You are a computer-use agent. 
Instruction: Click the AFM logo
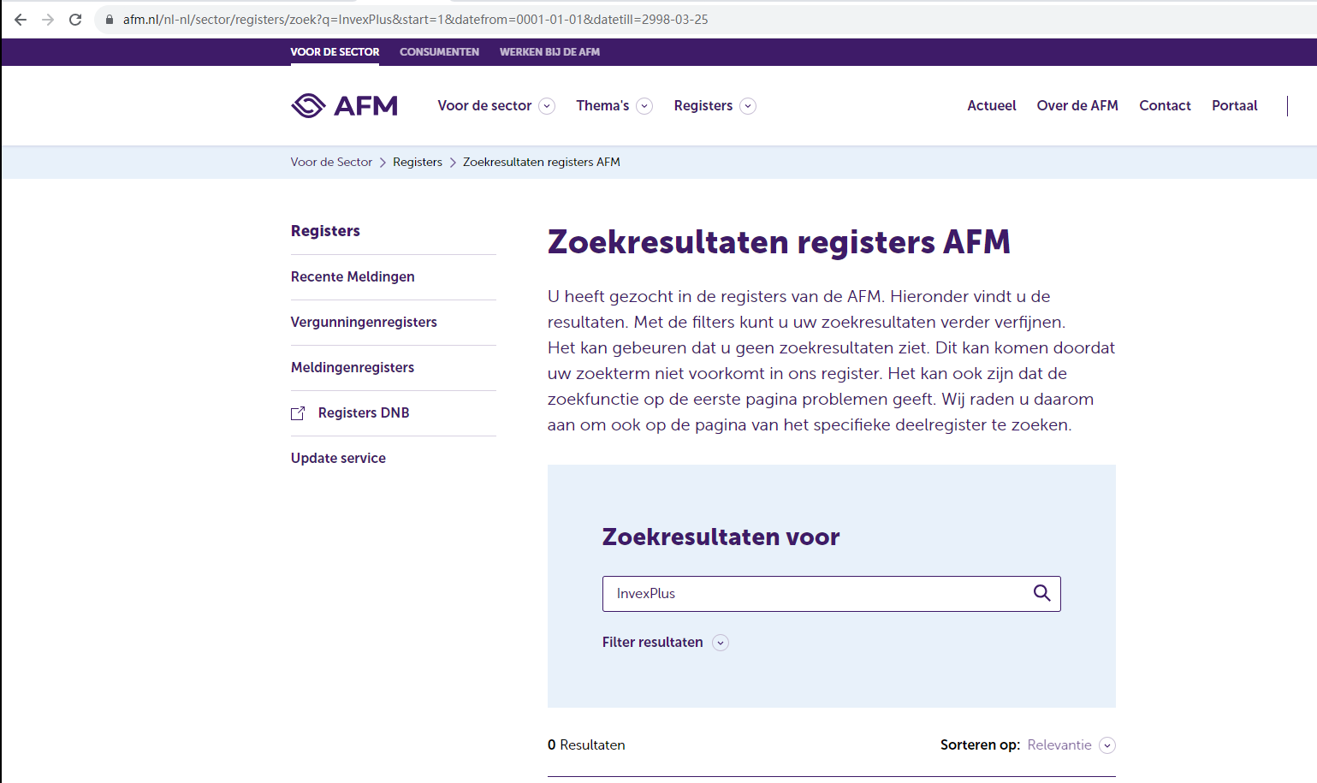click(344, 105)
